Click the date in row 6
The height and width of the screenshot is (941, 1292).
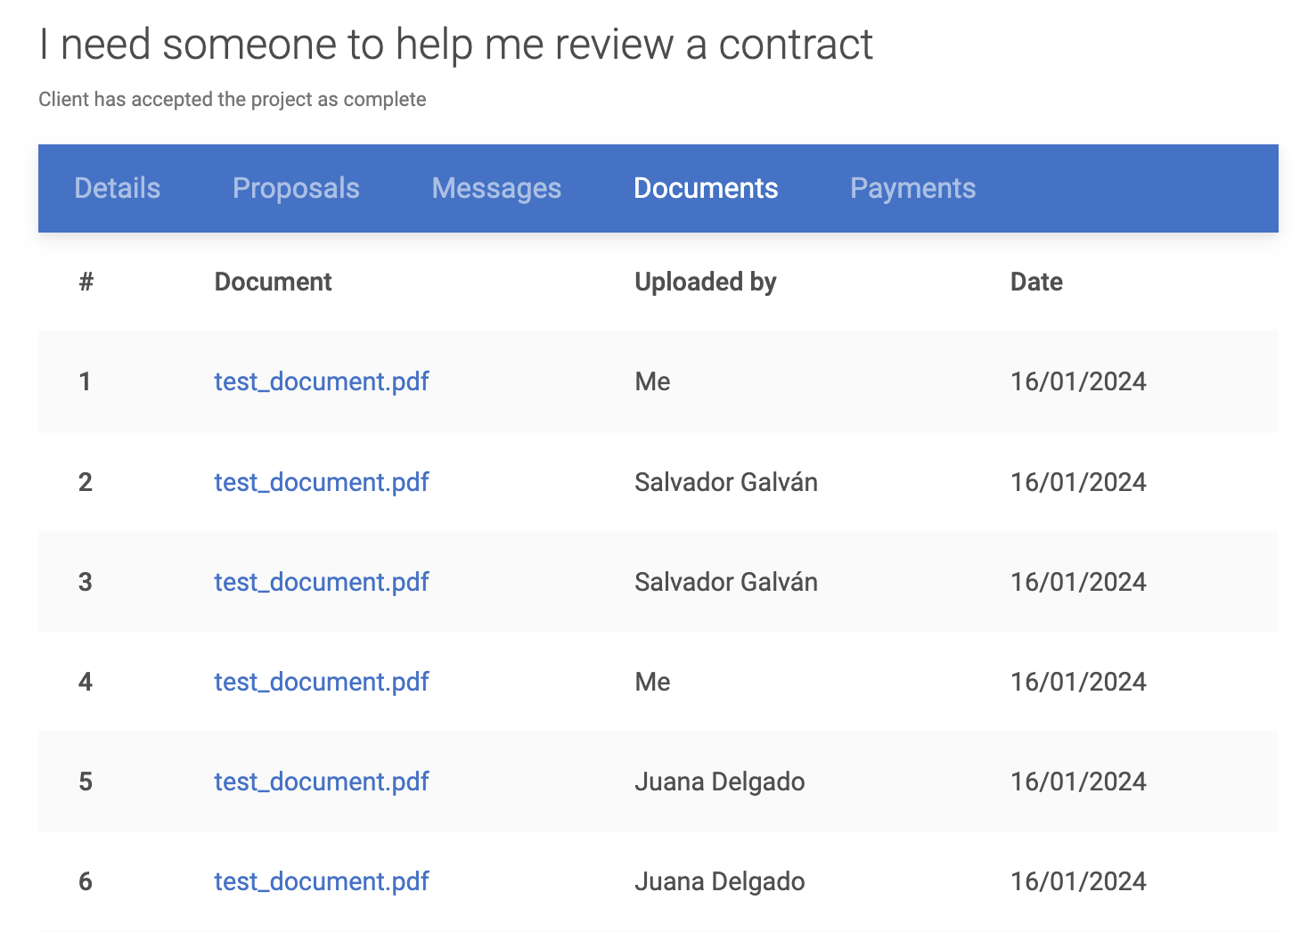pyautogui.click(x=1078, y=881)
